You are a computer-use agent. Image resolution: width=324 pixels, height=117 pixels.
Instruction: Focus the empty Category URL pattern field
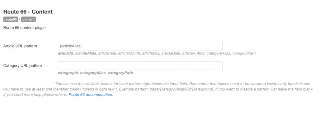140,66
